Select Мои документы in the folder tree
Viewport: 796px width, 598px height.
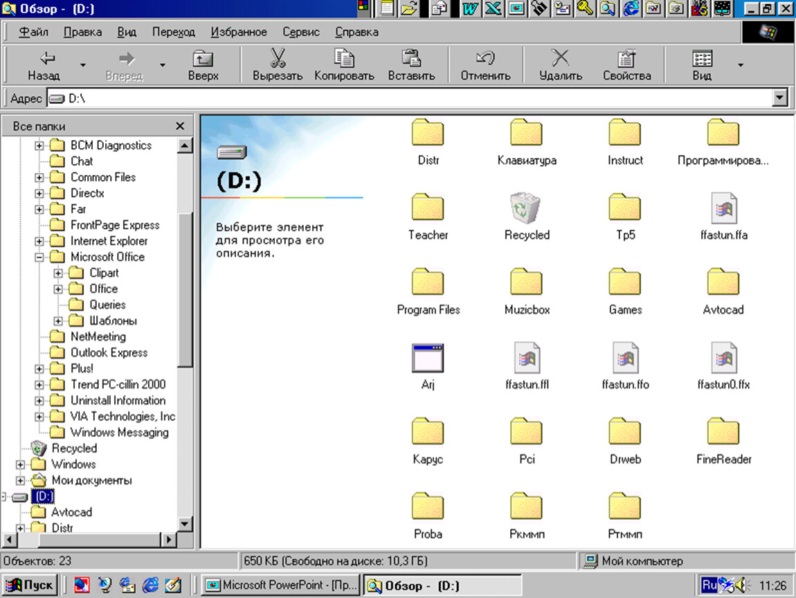[x=92, y=480]
